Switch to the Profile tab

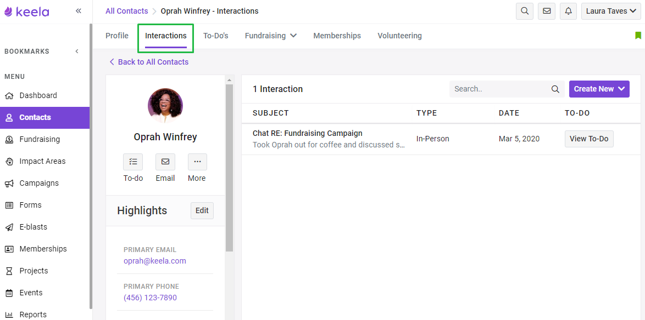pos(117,36)
